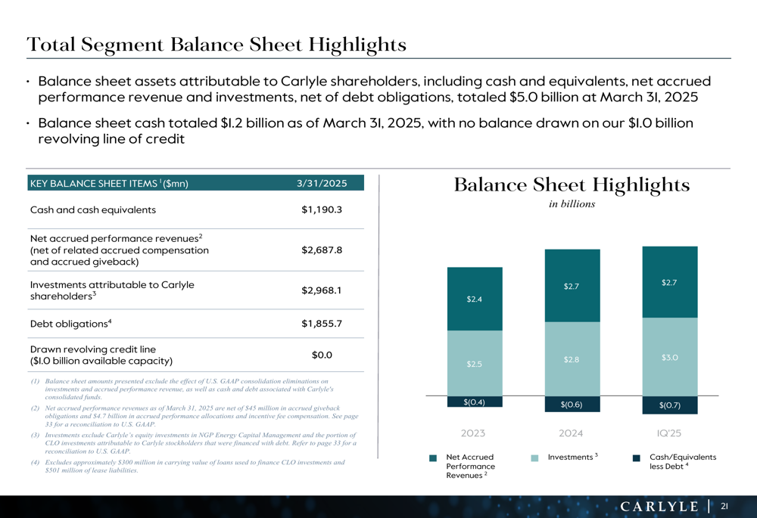Select the Cash and cash equivalents row label
This screenshot has height=518, width=757.
(x=92, y=209)
